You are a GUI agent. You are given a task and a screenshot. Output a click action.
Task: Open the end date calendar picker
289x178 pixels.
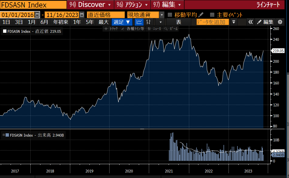pyautogui.click(x=82, y=15)
